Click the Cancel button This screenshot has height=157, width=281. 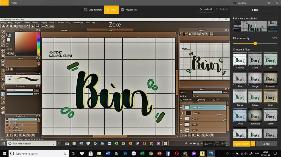coord(266,144)
